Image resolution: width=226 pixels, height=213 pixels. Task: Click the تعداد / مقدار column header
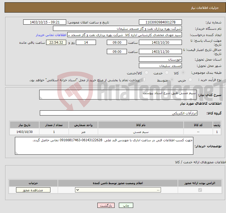point(54,125)
